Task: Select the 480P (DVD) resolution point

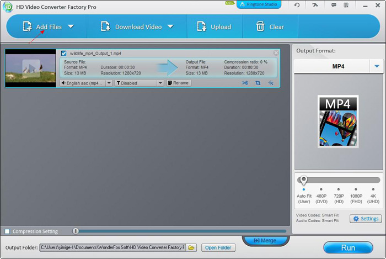Action: click(x=321, y=189)
